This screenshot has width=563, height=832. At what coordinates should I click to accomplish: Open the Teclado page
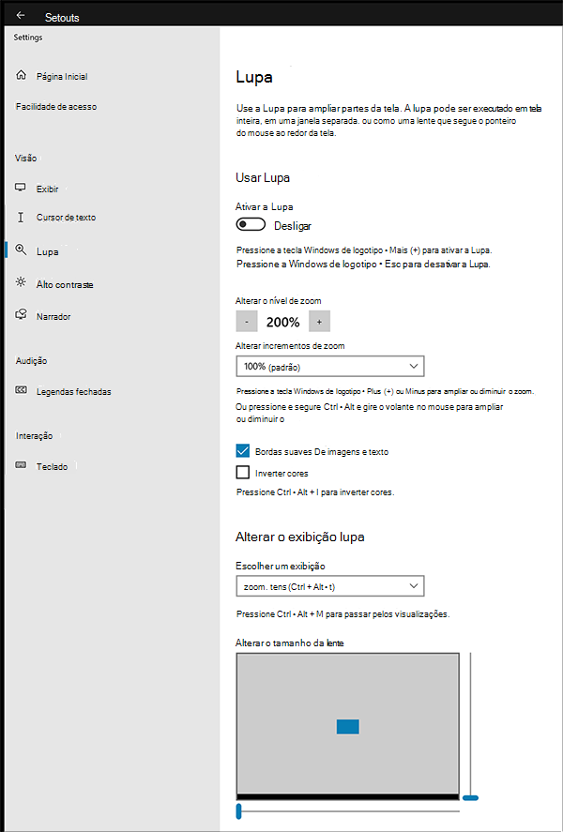52,467
